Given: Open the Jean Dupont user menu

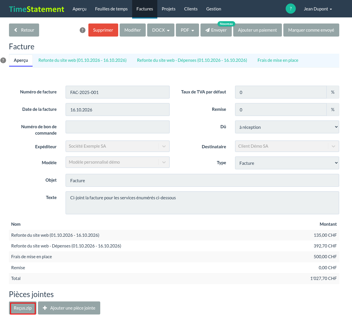Looking at the screenshot, I should [318, 9].
